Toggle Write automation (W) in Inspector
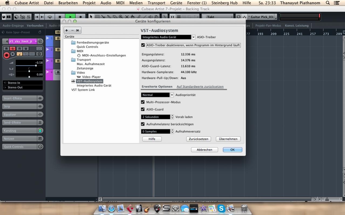This screenshot has height=215, width=345. (x=25, y=48)
